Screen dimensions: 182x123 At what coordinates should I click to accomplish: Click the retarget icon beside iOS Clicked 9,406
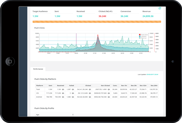pos(90,93)
